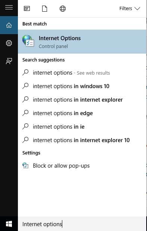Select the Home icon in sidebar
The image size is (147, 231).
click(x=9, y=25)
